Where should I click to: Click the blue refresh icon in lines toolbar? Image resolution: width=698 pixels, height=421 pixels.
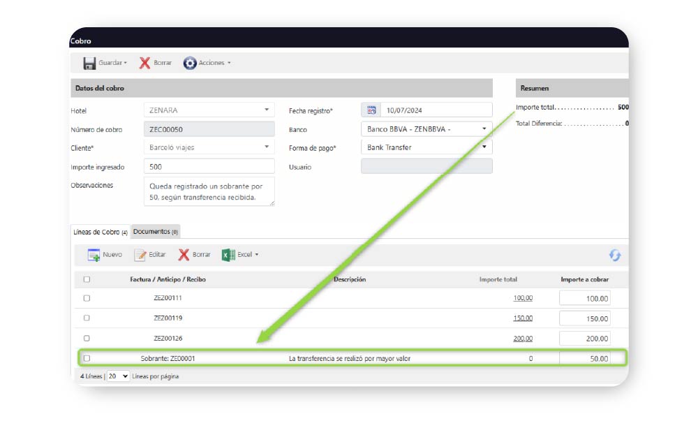[615, 256]
